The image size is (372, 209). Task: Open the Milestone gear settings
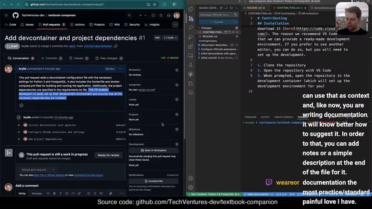click(x=177, y=129)
